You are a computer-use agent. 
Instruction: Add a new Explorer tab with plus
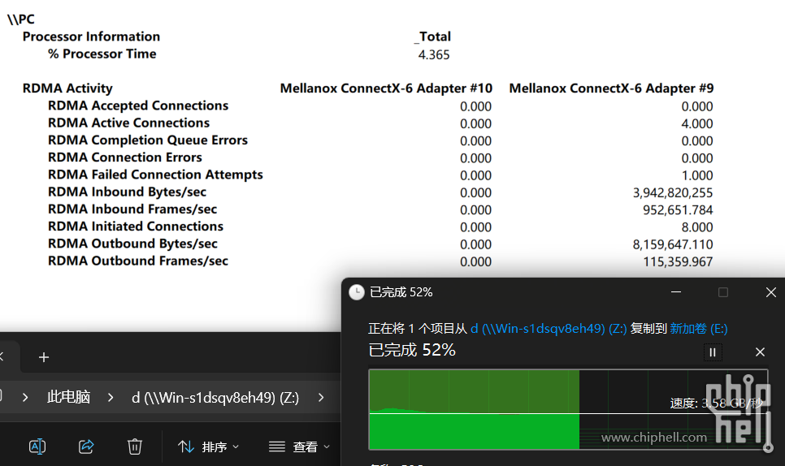(x=44, y=357)
